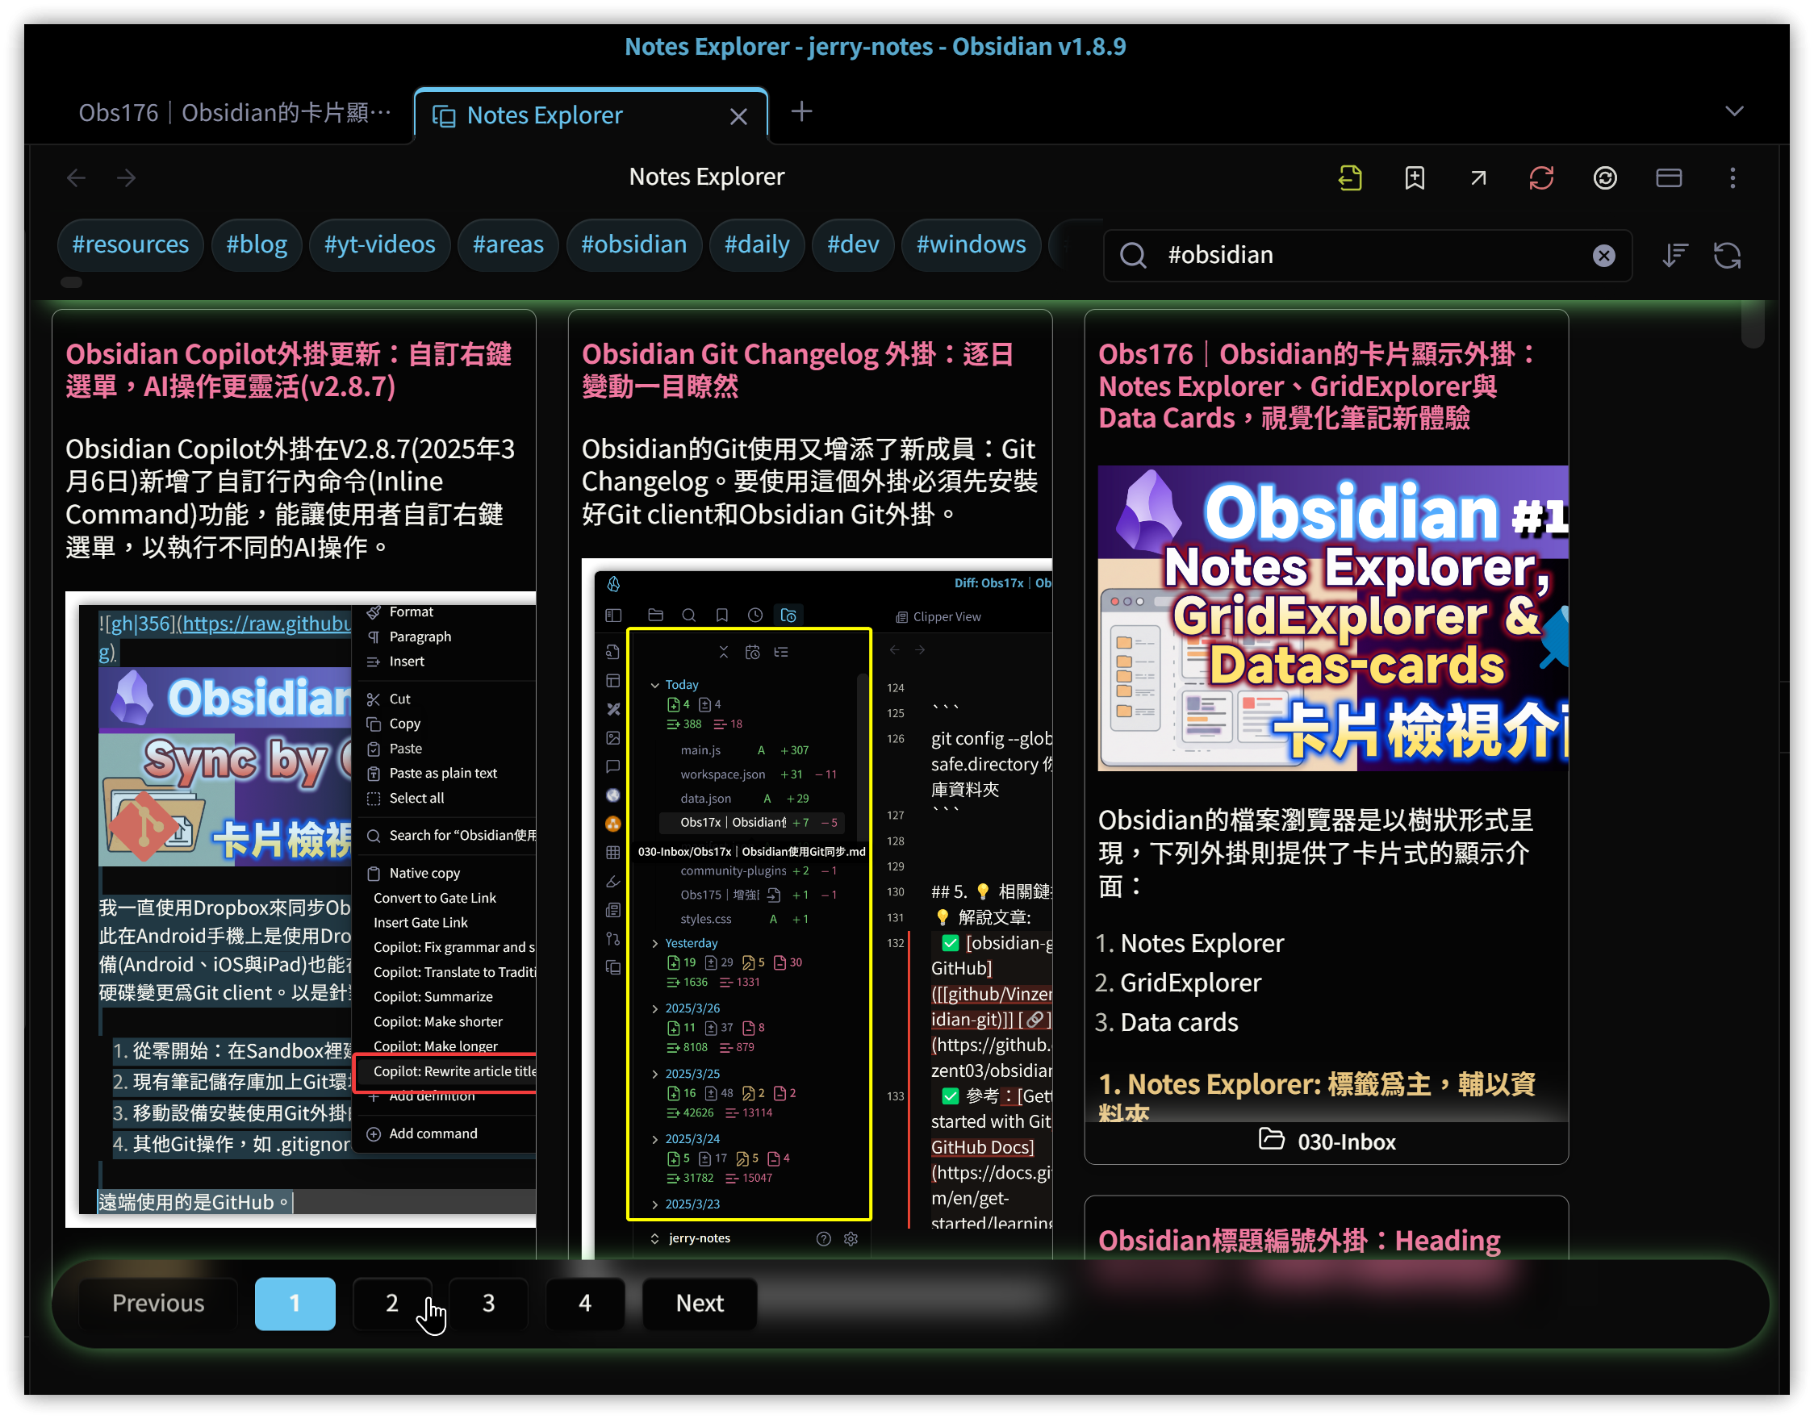Screen dimensions: 1814x1419
Task: Switch to the Obs176 tab
Action: click(234, 113)
